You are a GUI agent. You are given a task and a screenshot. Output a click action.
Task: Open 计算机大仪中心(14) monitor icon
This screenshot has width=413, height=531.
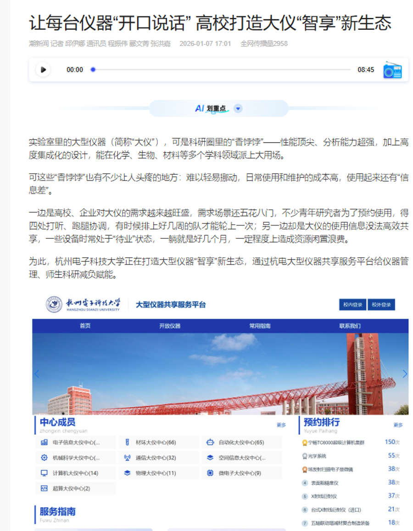coord(44,473)
